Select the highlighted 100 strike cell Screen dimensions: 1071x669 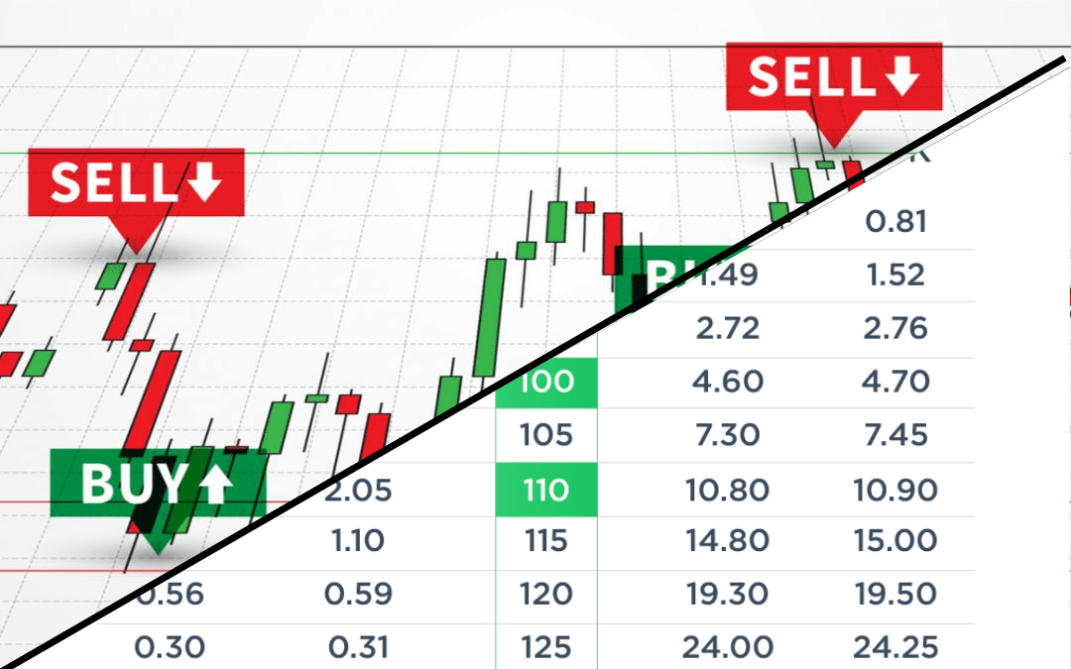[547, 383]
